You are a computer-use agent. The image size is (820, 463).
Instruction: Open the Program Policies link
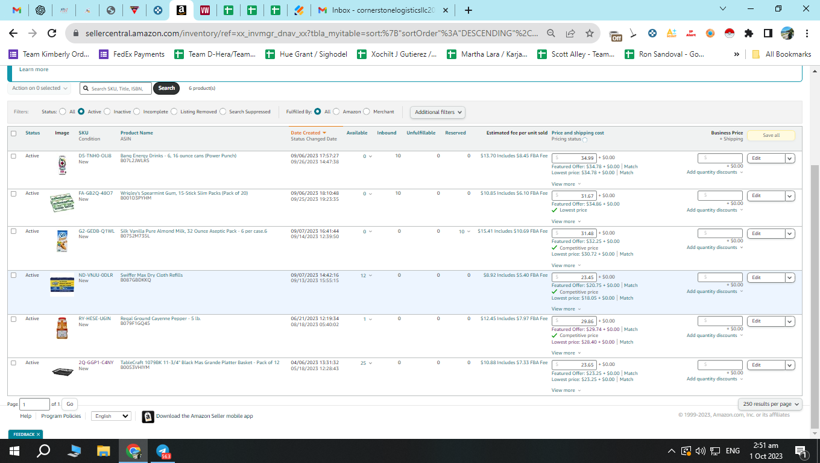tap(61, 416)
